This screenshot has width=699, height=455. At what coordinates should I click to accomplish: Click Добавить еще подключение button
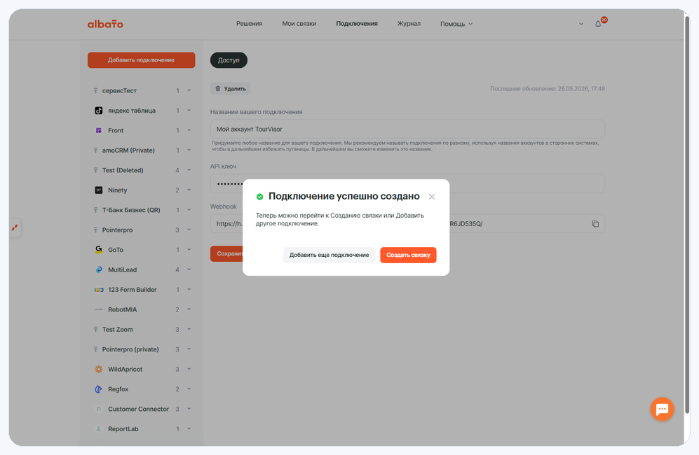click(x=329, y=255)
